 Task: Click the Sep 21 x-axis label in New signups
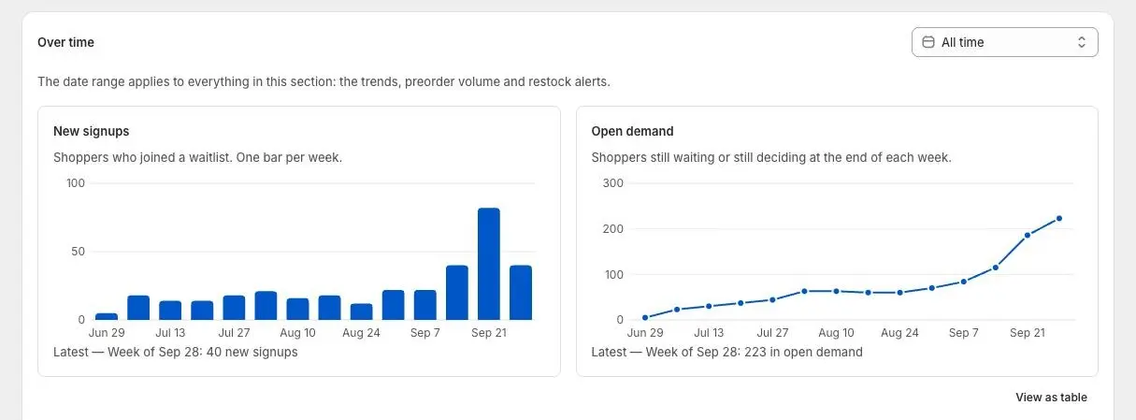489,332
